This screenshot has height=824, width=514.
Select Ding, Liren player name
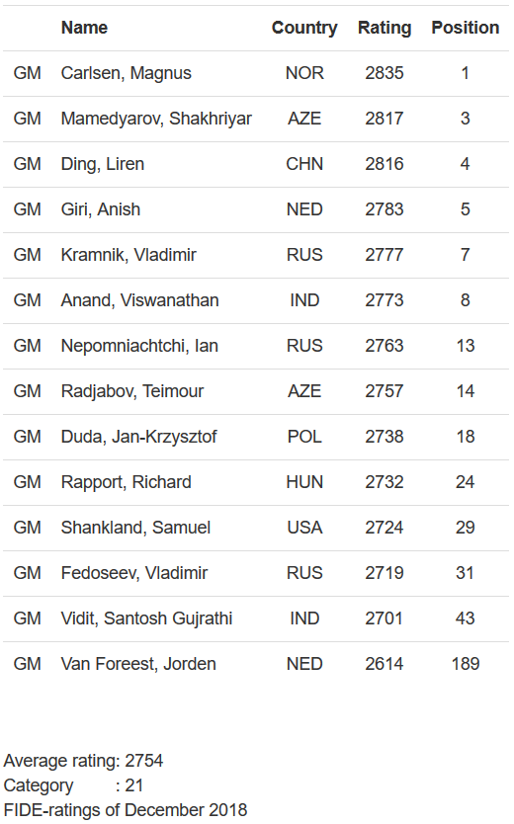[103, 164]
